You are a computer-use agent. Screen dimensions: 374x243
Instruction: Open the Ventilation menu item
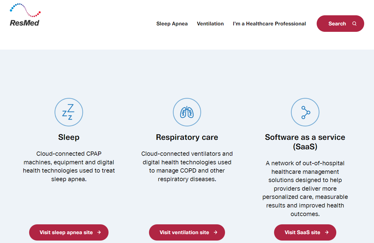coord(210,24)
